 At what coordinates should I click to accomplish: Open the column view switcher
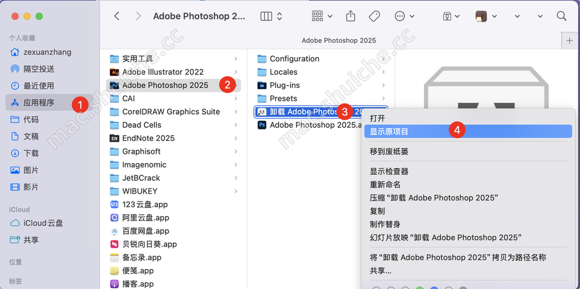[271, 16]
